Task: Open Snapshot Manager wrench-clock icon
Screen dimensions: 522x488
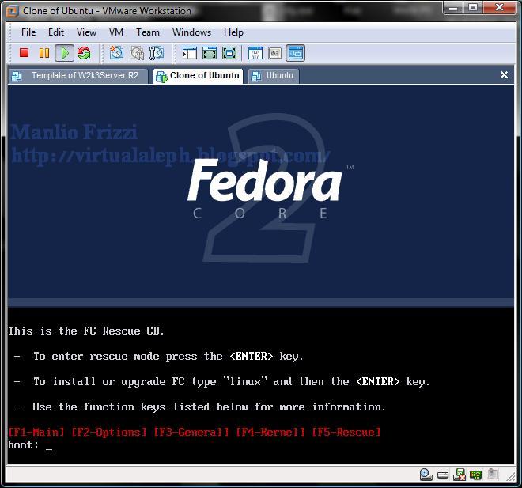Action: tap(156, 53)
